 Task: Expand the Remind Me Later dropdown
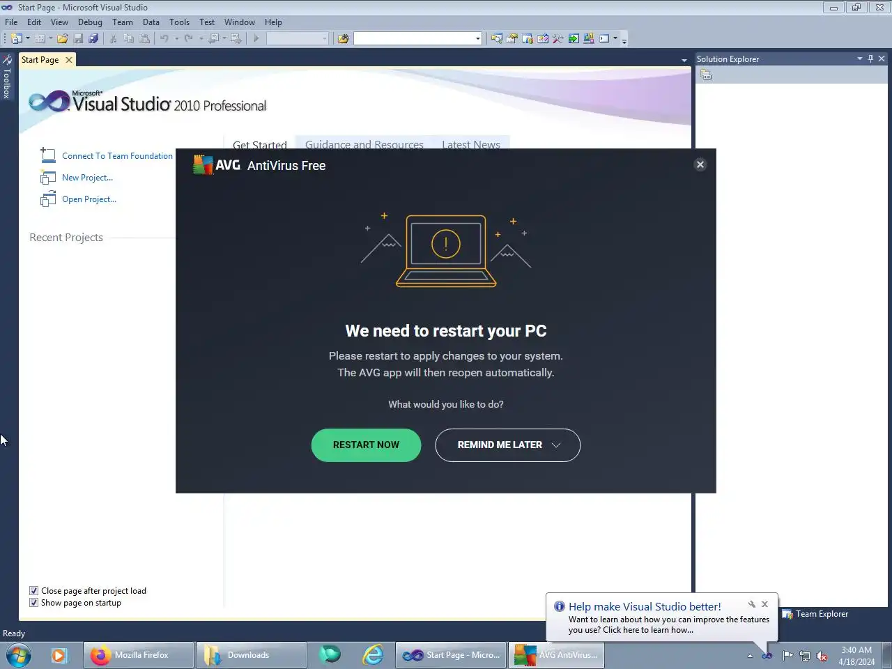(x=556, y=445)
